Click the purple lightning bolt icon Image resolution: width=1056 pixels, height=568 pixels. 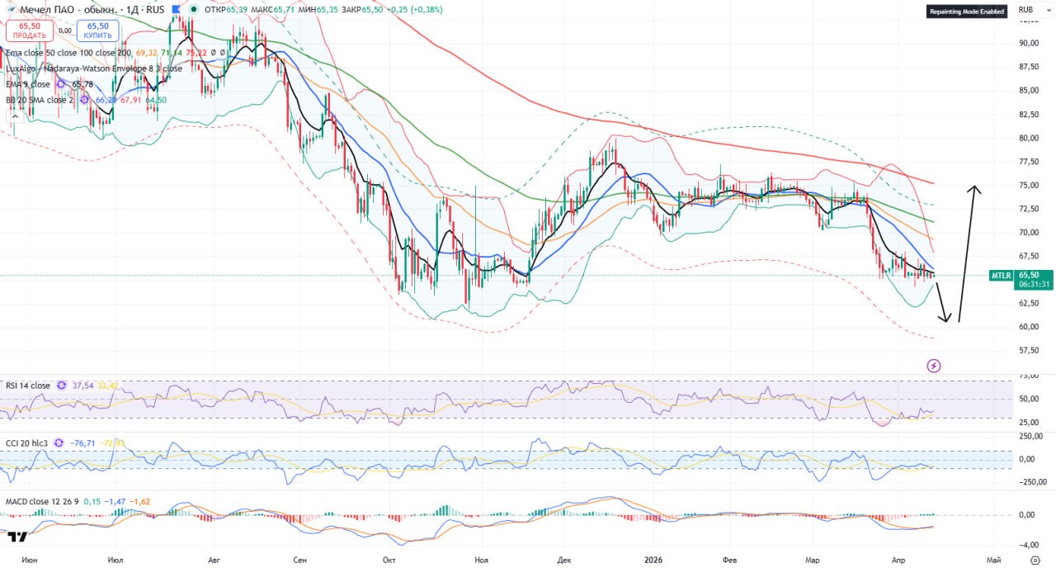[x=933, y=365]
